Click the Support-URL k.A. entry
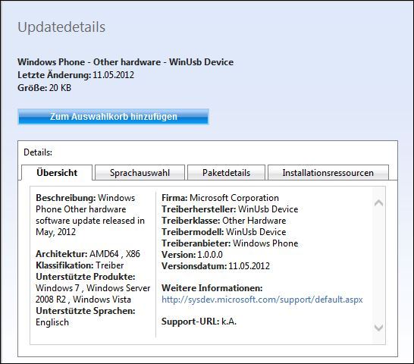414x364 pixels. [199, 322]
